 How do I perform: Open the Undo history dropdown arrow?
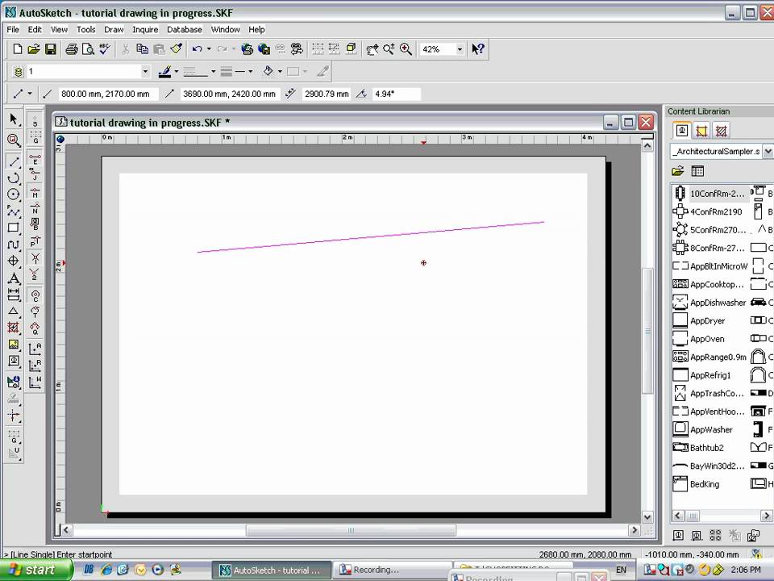coord(209,49)
